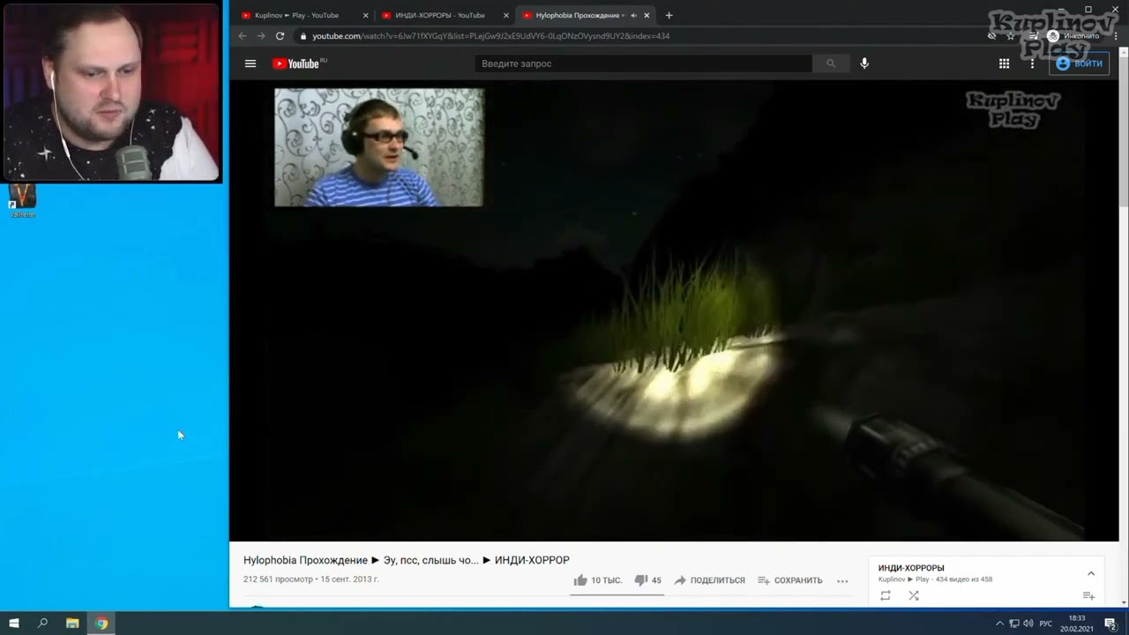Switch input language РУС
1129x635 pixels.
pyautogui.click(x=1046, y=624)
